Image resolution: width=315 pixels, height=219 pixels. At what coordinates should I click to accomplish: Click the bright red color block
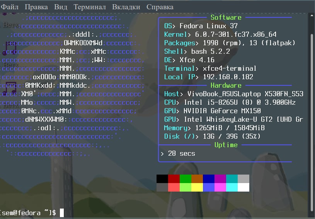click(174, 187)
